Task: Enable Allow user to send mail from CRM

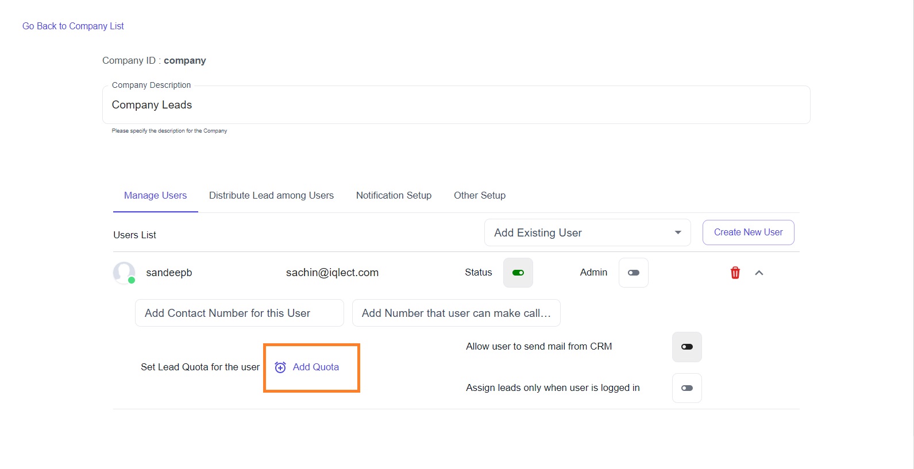Action: pos(687,347)
